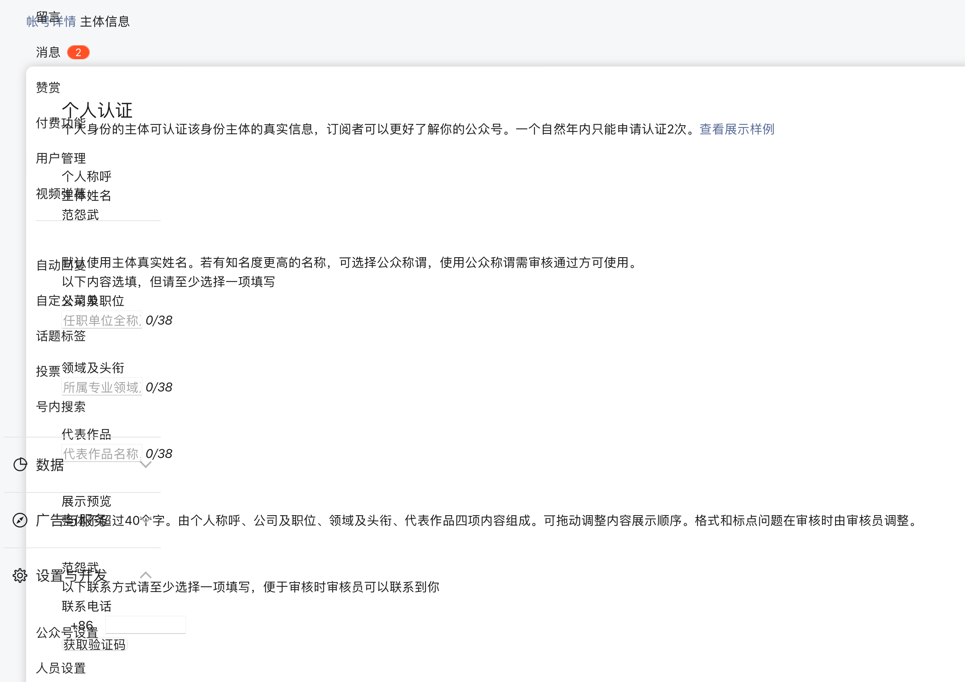Click the 代表作品名称 input field
This screenshot has height=682, width=965.
(x=102, y=453)
